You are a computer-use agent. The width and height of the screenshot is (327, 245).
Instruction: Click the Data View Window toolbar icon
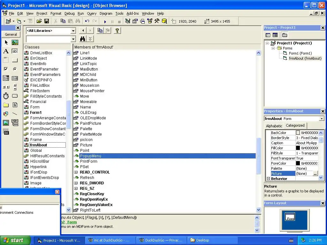coord(164,21)
